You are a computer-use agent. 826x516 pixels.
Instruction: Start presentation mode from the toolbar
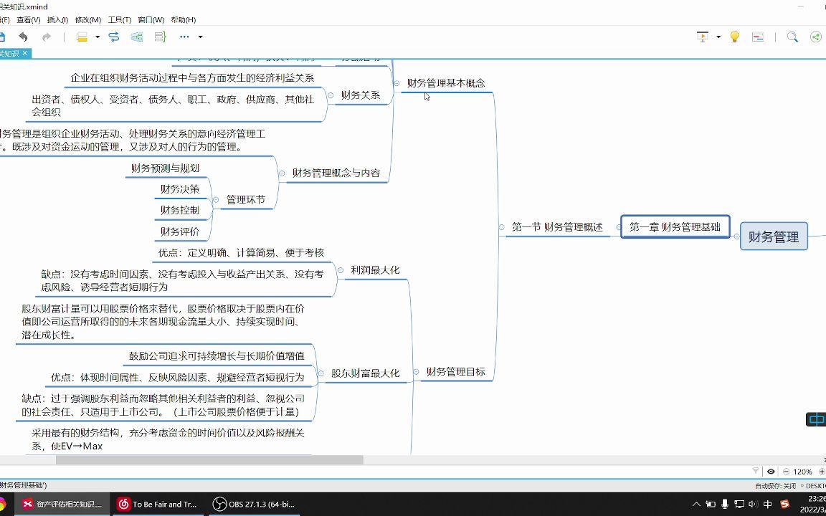click(702, 37)
